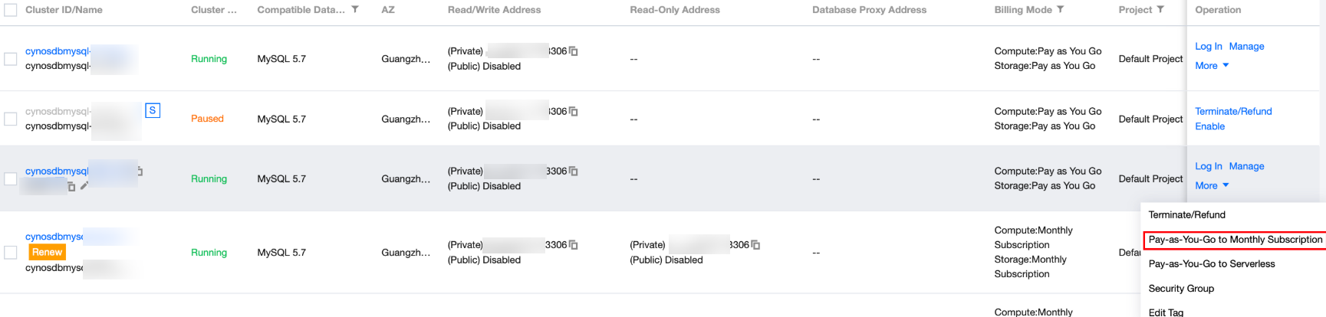Copy the fourth row's read-only private address
Viewport: 1326px width, 317px height.
pyautogui.click(x=755, y=245)
